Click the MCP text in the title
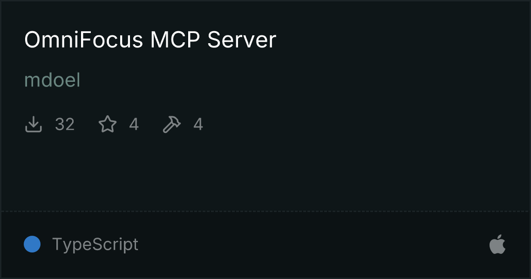The width and height of the screenshot is (531, 279). (175, 40)
